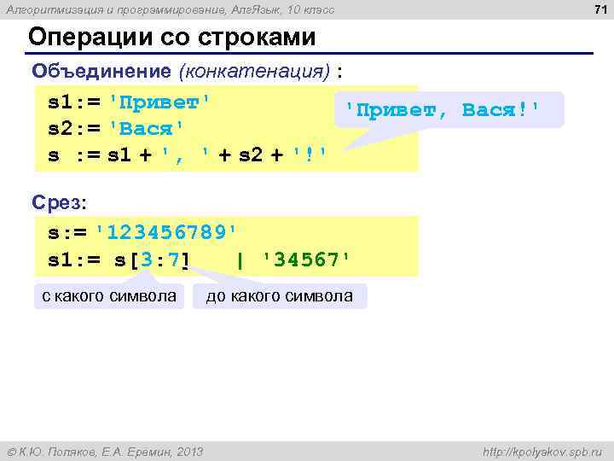
Task: Click the slide title 'Операции со строками'
Action: [171, 38]
